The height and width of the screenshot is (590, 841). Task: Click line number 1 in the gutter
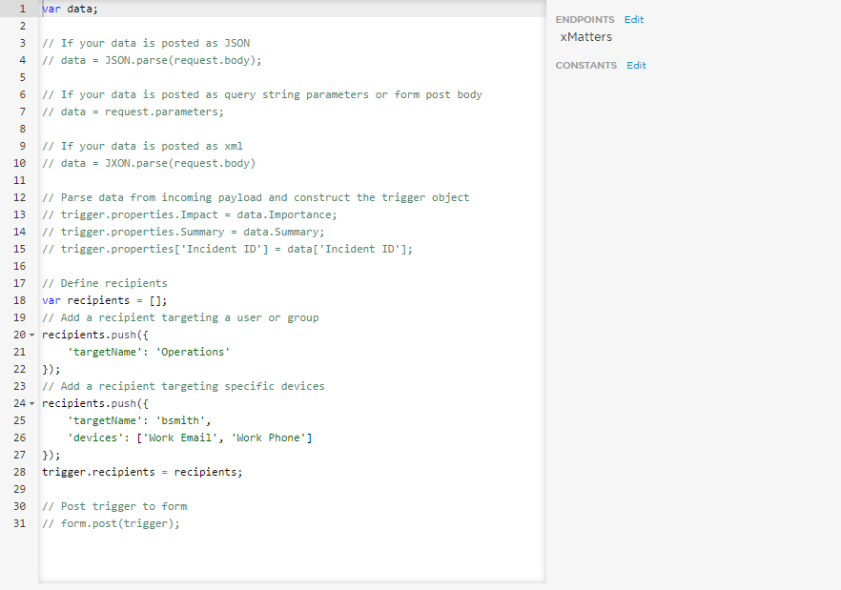(21, 9)
